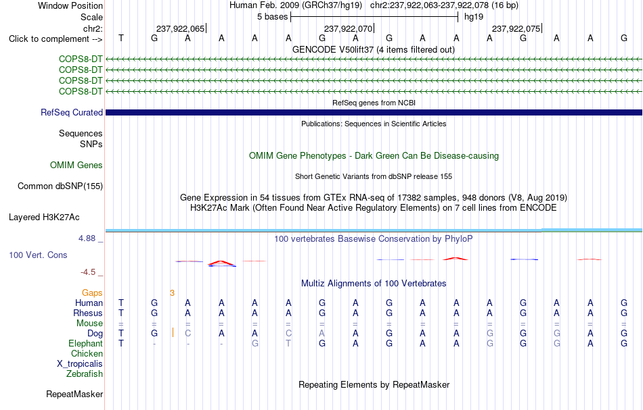Click the 'Click to complement -->' label
Image resolution: width=643 pixels, height=410 pixels.
56,39
